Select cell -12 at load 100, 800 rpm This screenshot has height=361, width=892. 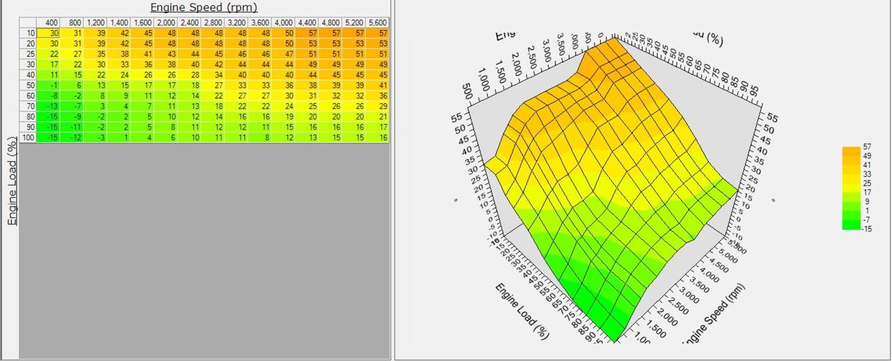pos(72,137)
